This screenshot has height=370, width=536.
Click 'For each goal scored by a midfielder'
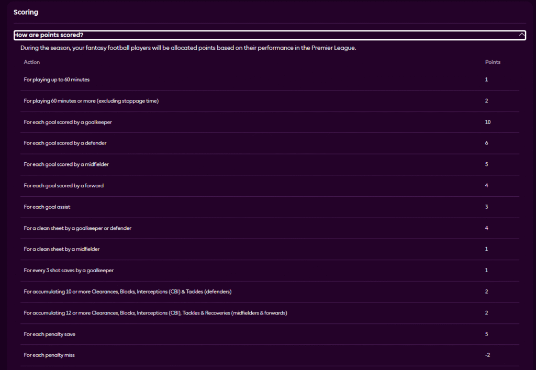click(66, 164)
